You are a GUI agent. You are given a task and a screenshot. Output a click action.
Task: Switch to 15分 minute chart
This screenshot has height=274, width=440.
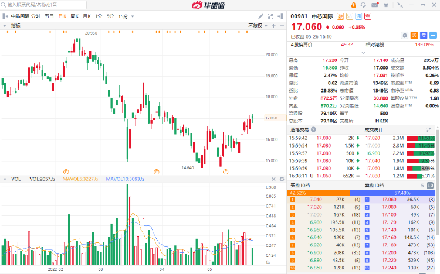(123, 16)
